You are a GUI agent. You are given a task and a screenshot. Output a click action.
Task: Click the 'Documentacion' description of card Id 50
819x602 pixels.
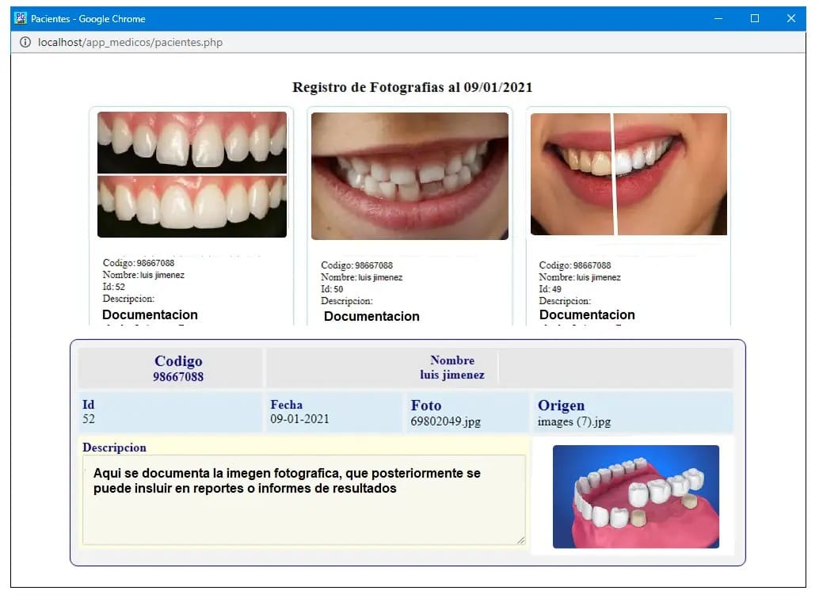[371, 316]
